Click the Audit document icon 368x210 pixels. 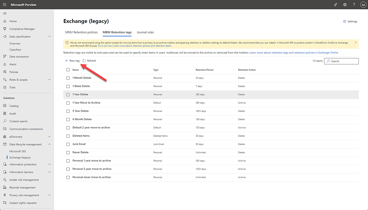coord(5,113)
